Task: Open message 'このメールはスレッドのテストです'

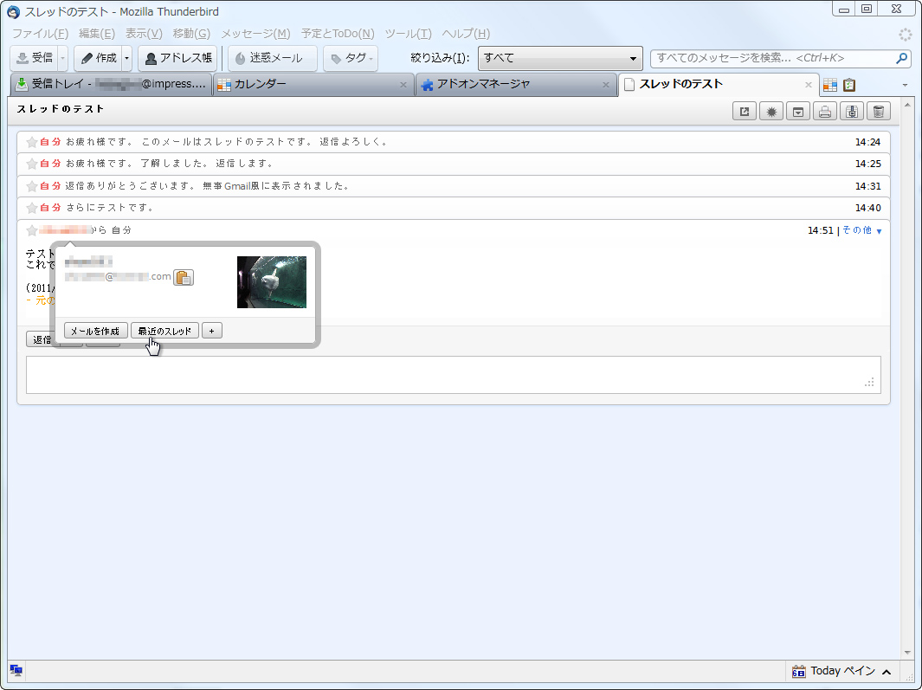Action: point(454,142)
